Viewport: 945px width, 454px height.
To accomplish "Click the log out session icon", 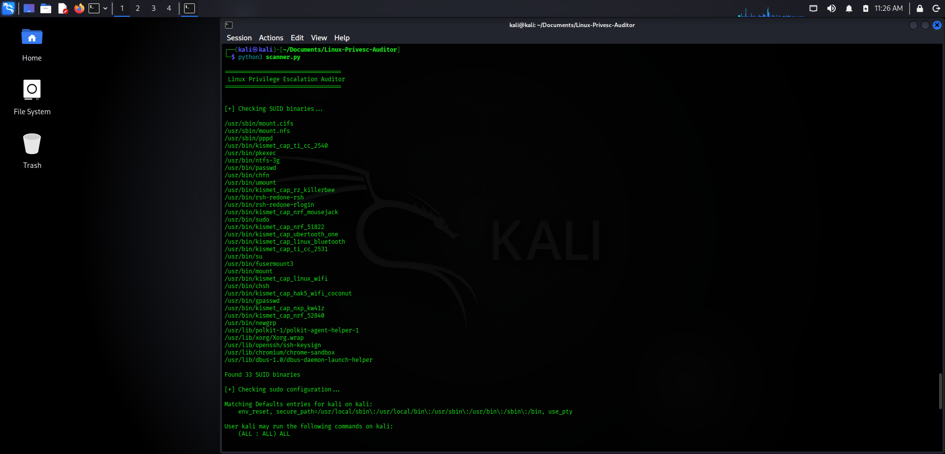I will pyautogui.click(x=936, y=8).
